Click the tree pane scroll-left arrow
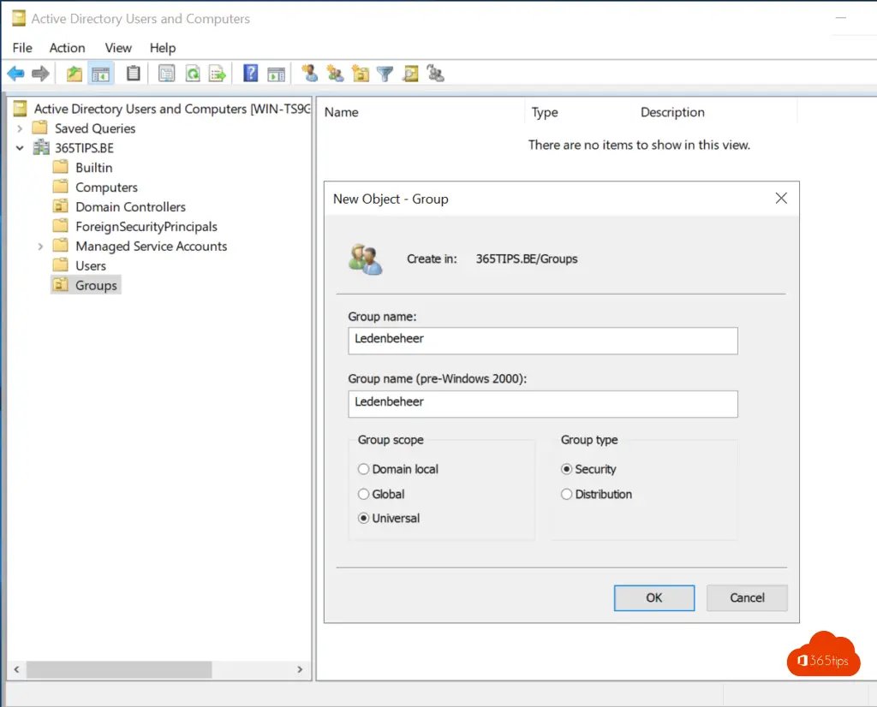The height and width of the screenshot is (707, 877). [17, 669]
